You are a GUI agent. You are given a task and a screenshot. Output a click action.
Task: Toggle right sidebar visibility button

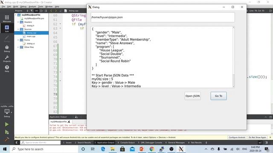[x=266, y=143]
